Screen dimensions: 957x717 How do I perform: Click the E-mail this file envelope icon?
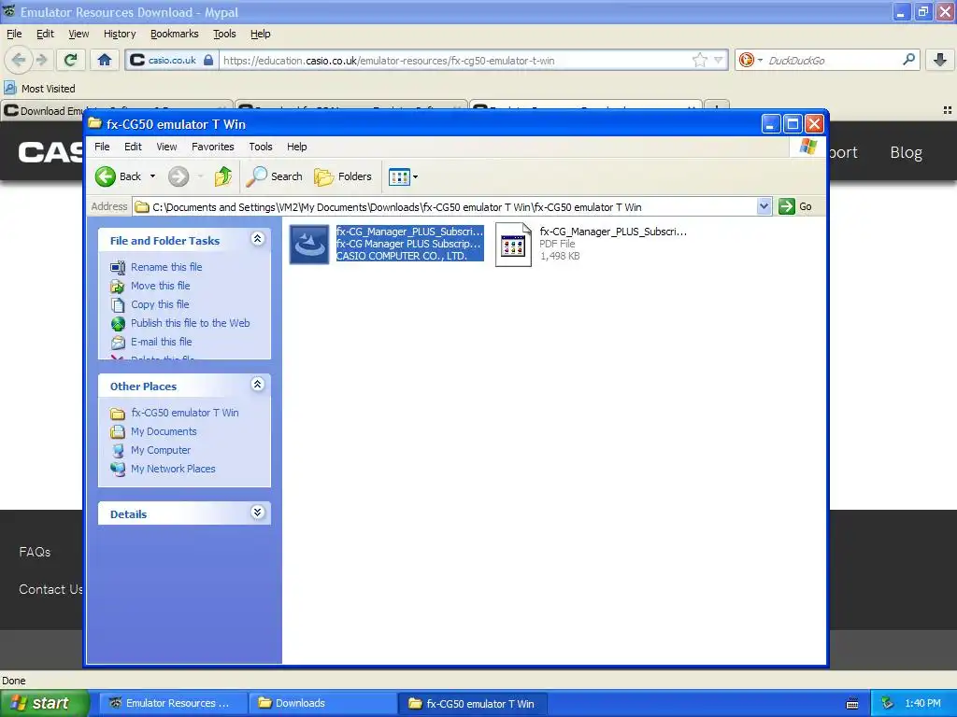[118, 343]
